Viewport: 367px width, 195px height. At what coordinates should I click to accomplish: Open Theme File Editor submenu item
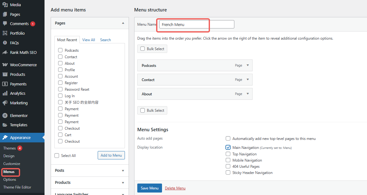17,187
